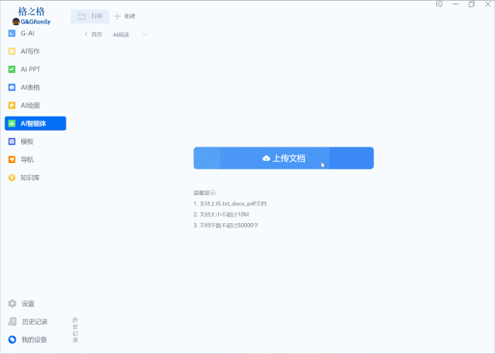Open the AI绘图 drawing tool
Viewport: 495px width, 354px height.
click(x=29, y=105)
